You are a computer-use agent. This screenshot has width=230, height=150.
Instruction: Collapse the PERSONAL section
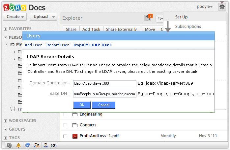tap(5, 37)
